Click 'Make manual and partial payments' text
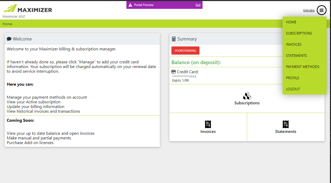The width and height of the screenshot is (331, 183). pyautogui.click(x=39, y=138)
